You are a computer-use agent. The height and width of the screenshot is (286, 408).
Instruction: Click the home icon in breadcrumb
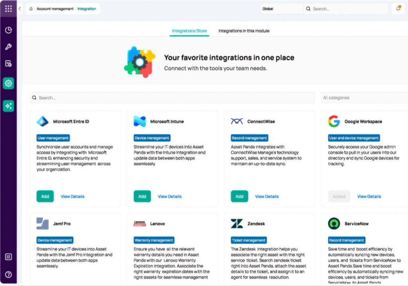click(x=31, y=9)
